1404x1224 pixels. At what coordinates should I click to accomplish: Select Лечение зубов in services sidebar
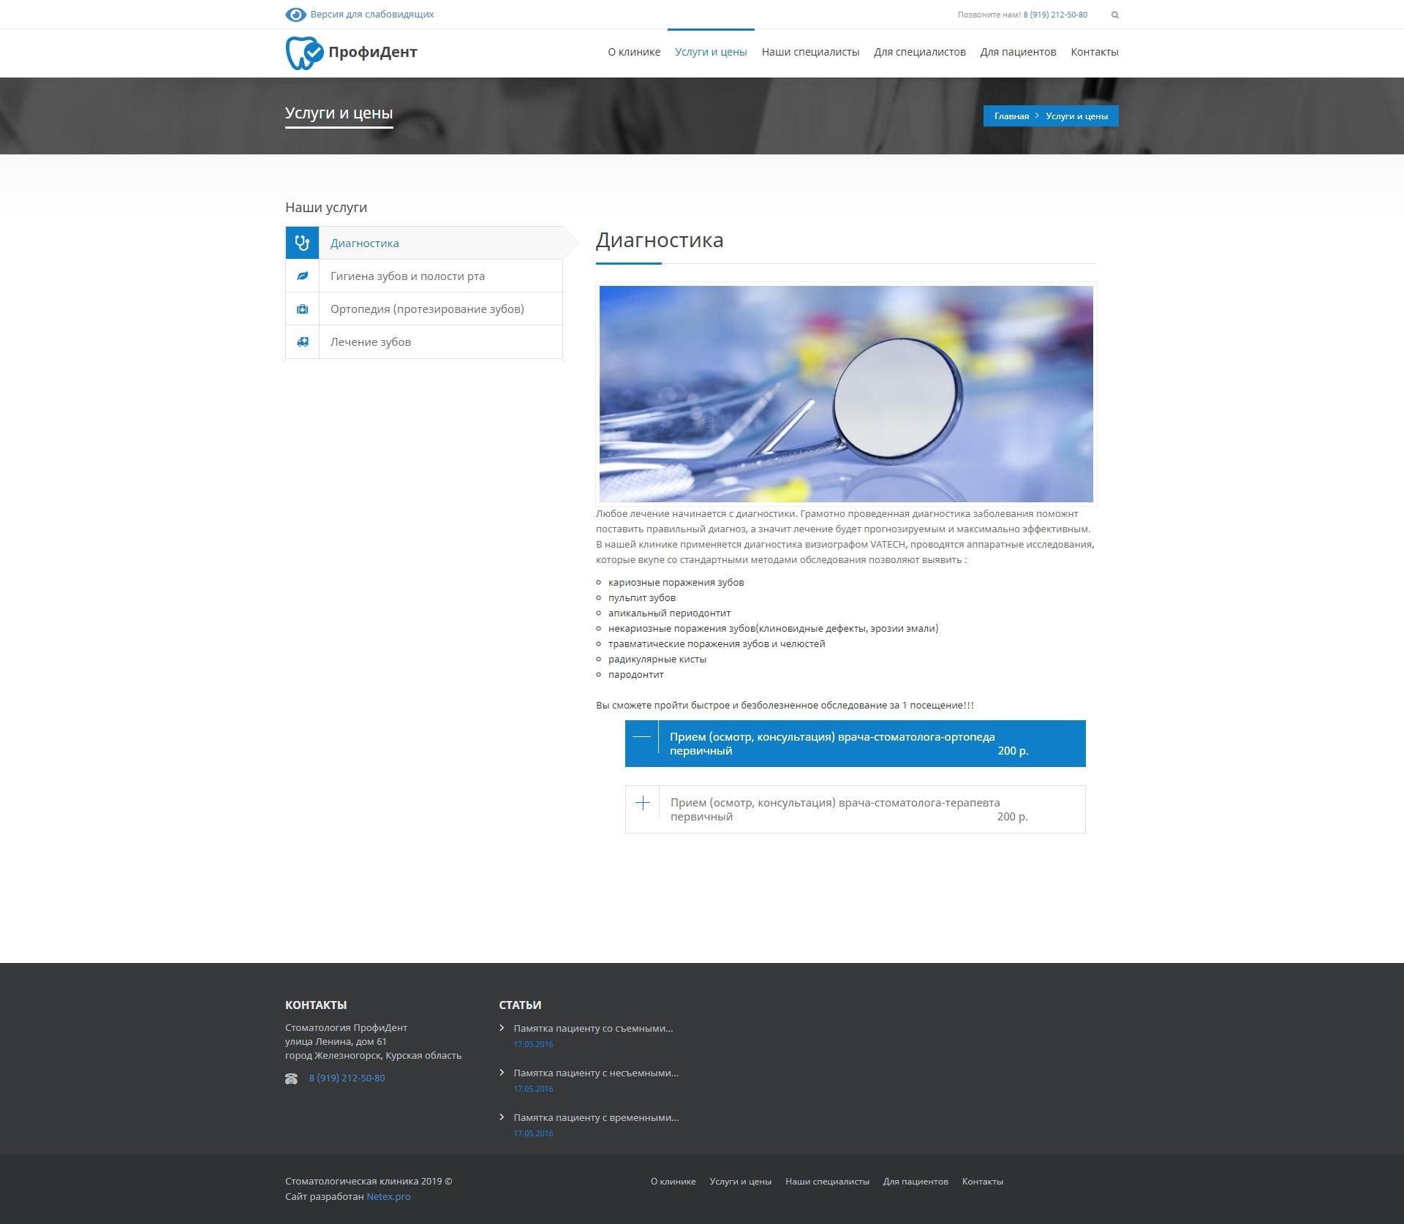click(x=370, y=342)
